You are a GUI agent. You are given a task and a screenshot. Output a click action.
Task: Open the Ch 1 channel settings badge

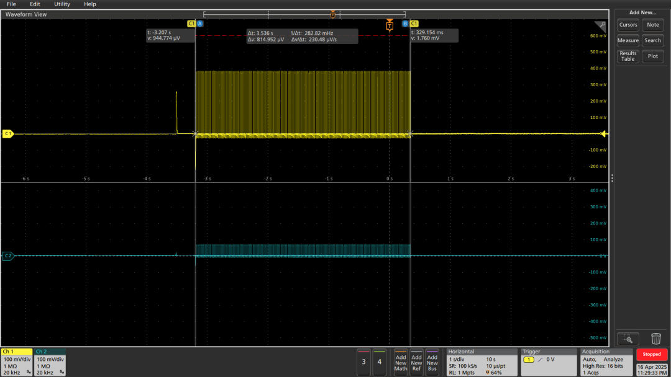coord(17,361)
